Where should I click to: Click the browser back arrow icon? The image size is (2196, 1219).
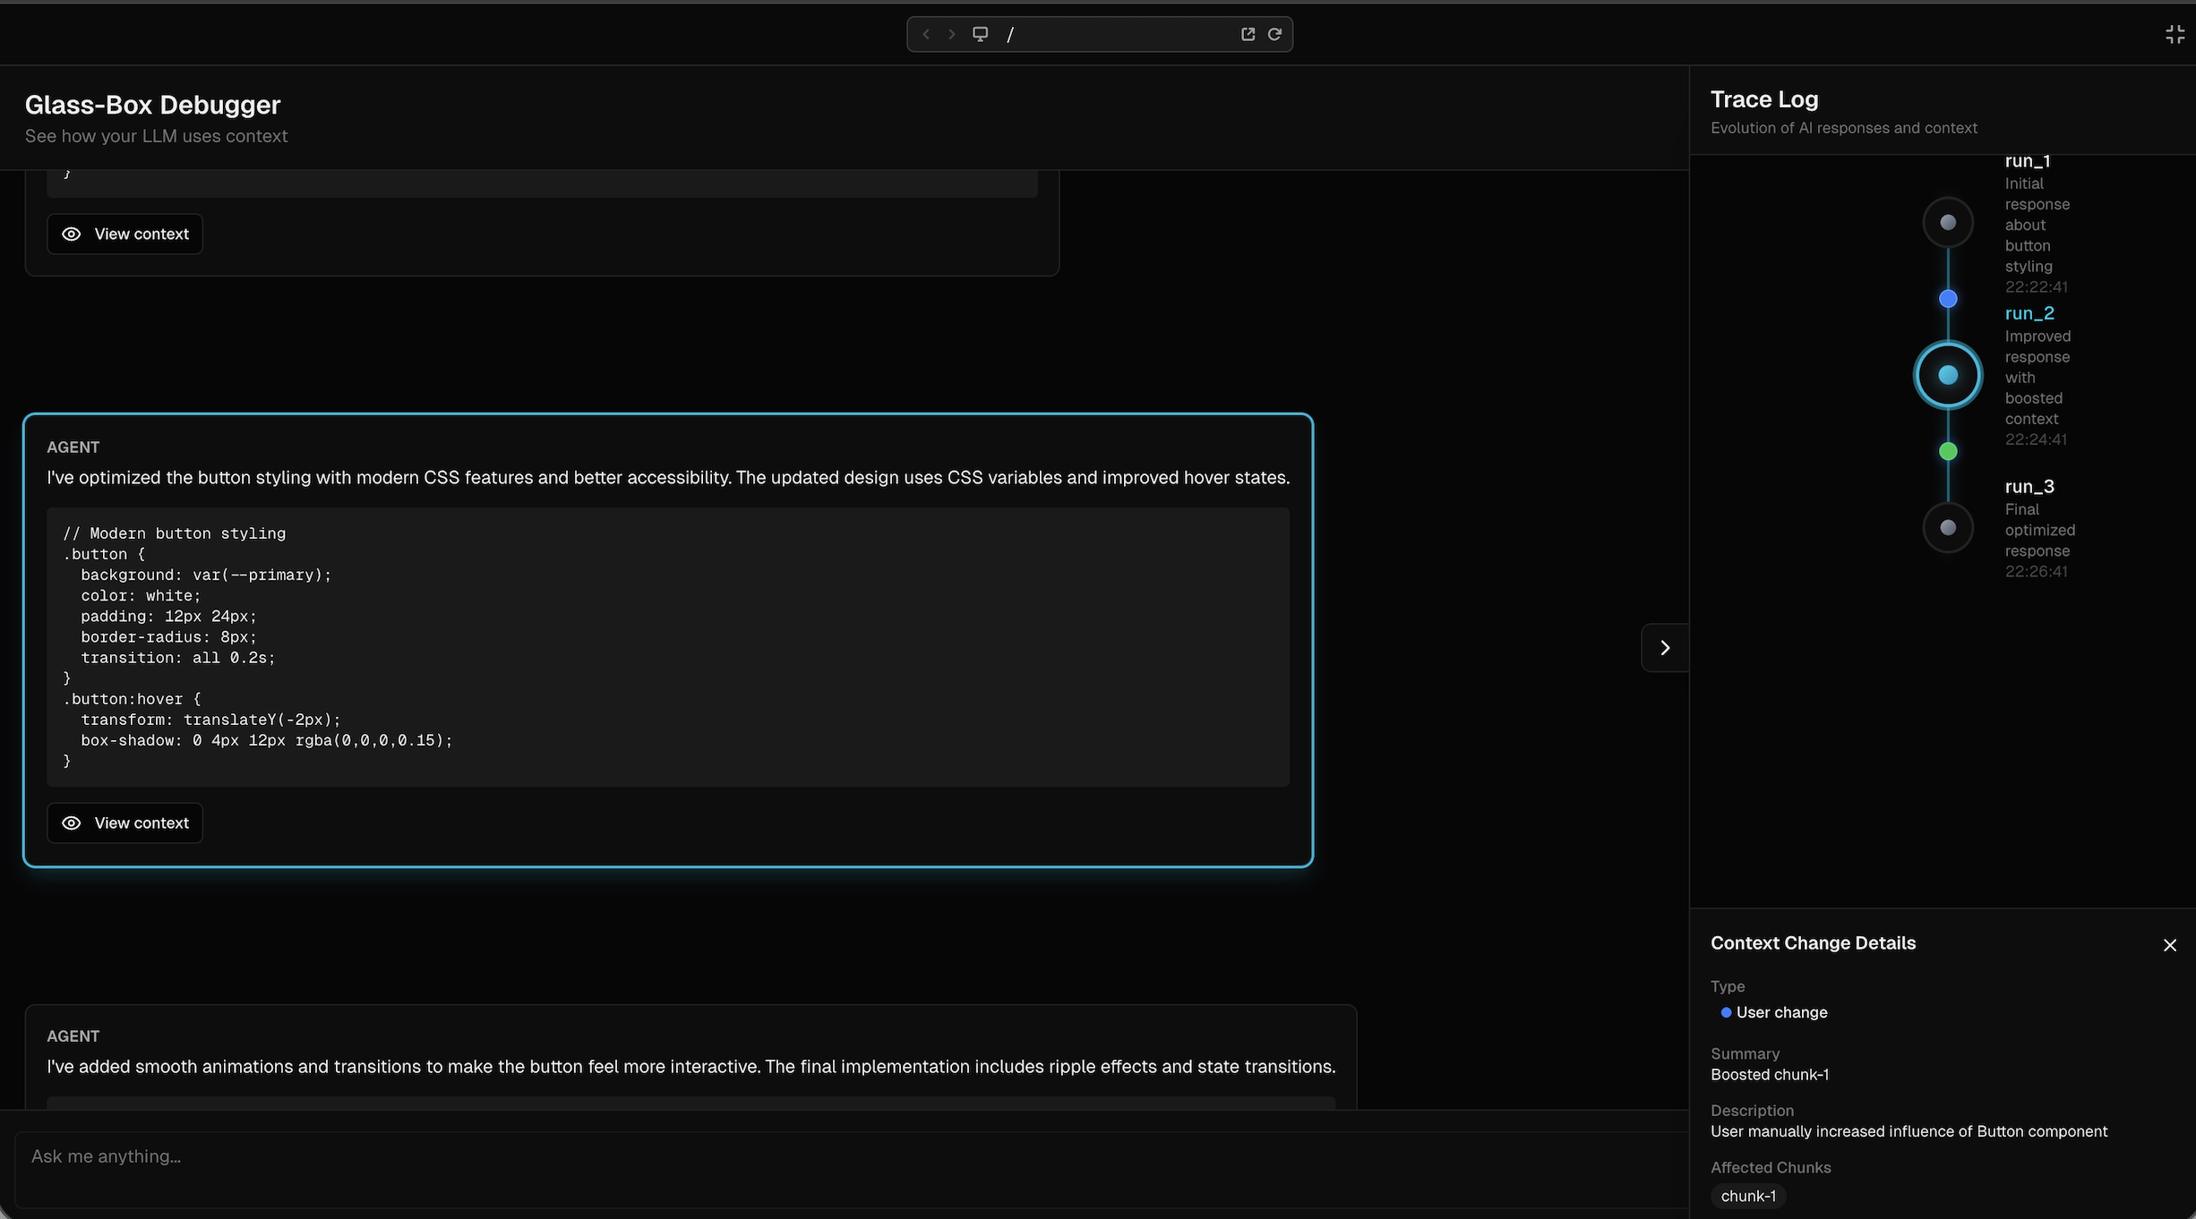click(926, 34)
